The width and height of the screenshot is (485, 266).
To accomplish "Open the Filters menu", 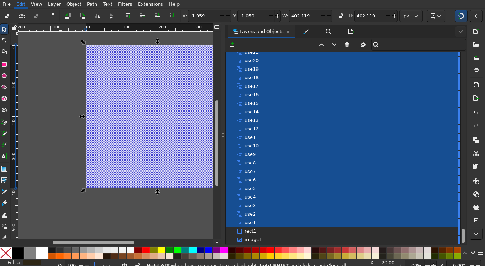I will (125, 4).
